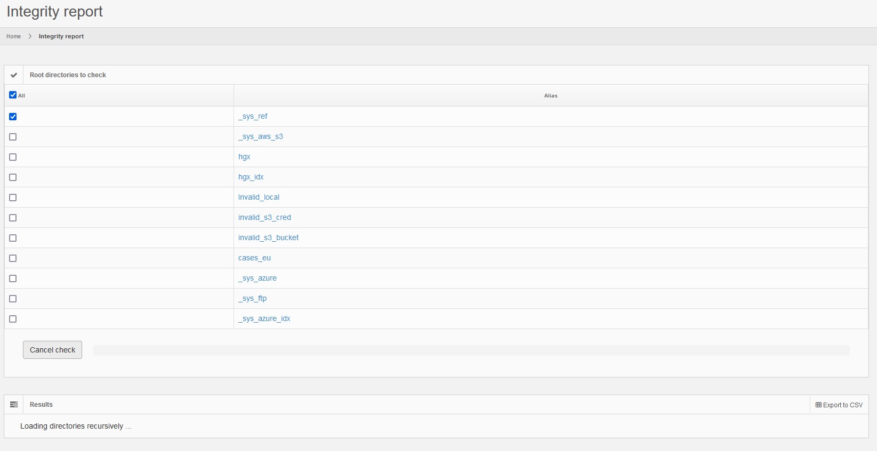Viewport: 877px width, 451px height.
Task: Open the _sys_ref alias link
Action: [253, 116]
